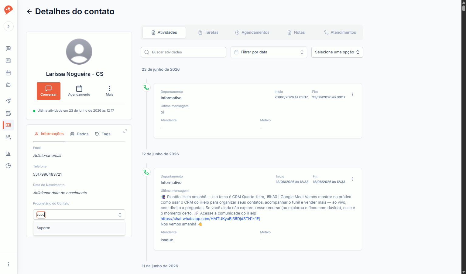Image resolution: width=466 pixels, height=274 pixels.
Task: Switch to the Tarefas tab
Action: pos(208,32)
